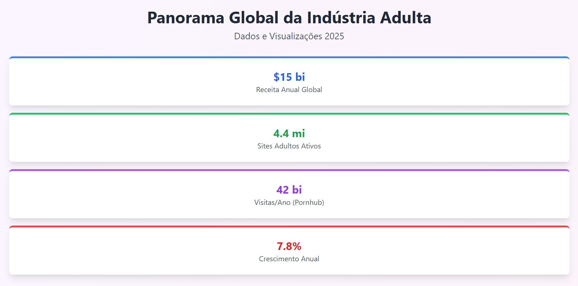Viewport: 578px width, 286px height.
Task: Click the green top border of the sites card
Action: point(289,114)
